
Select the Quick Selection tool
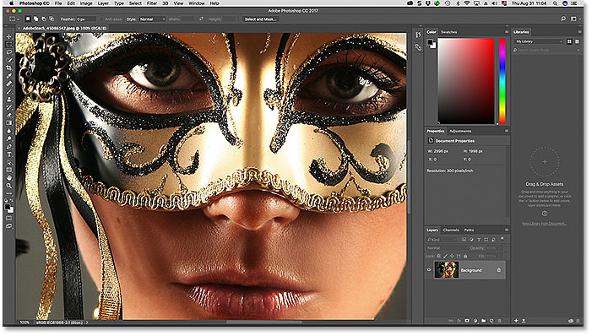coord(9,61)
